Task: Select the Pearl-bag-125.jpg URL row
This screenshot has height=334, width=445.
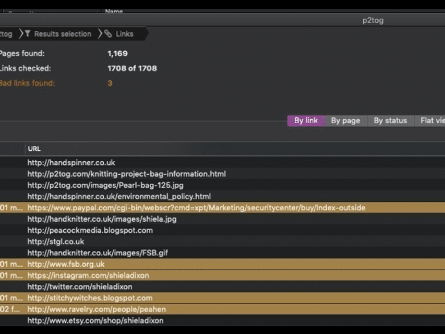Action: click(x=222, y=185)
